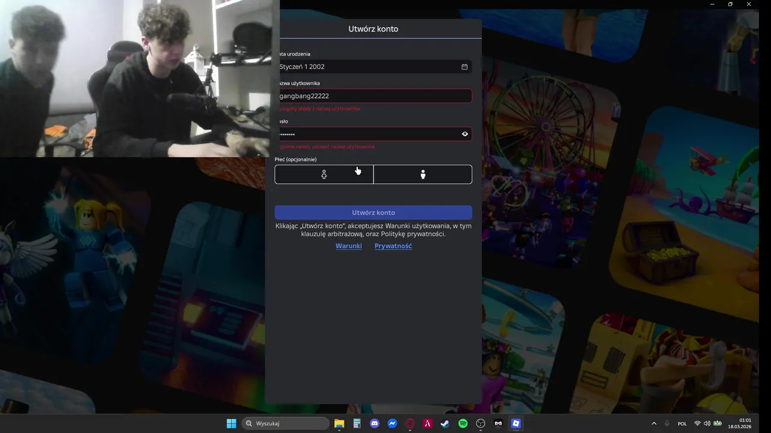Select the male gender option

[x=423, y=174]
